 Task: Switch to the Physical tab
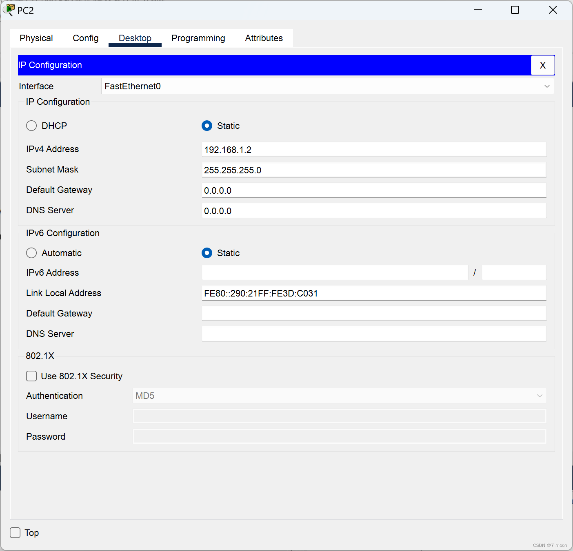(x=36, y=38)
